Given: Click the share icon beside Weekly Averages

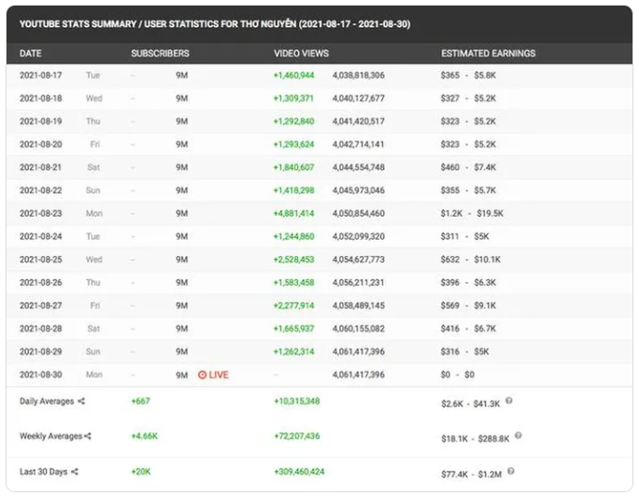Looking at the screenshot, I should tap(88, 436).
